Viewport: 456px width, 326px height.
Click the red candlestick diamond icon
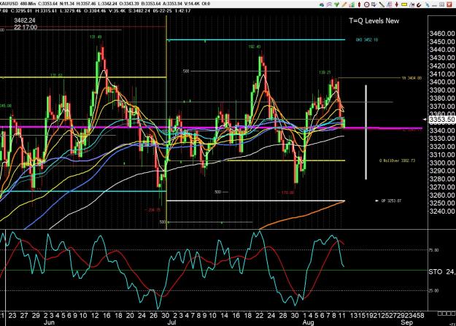tap(359, 4)
